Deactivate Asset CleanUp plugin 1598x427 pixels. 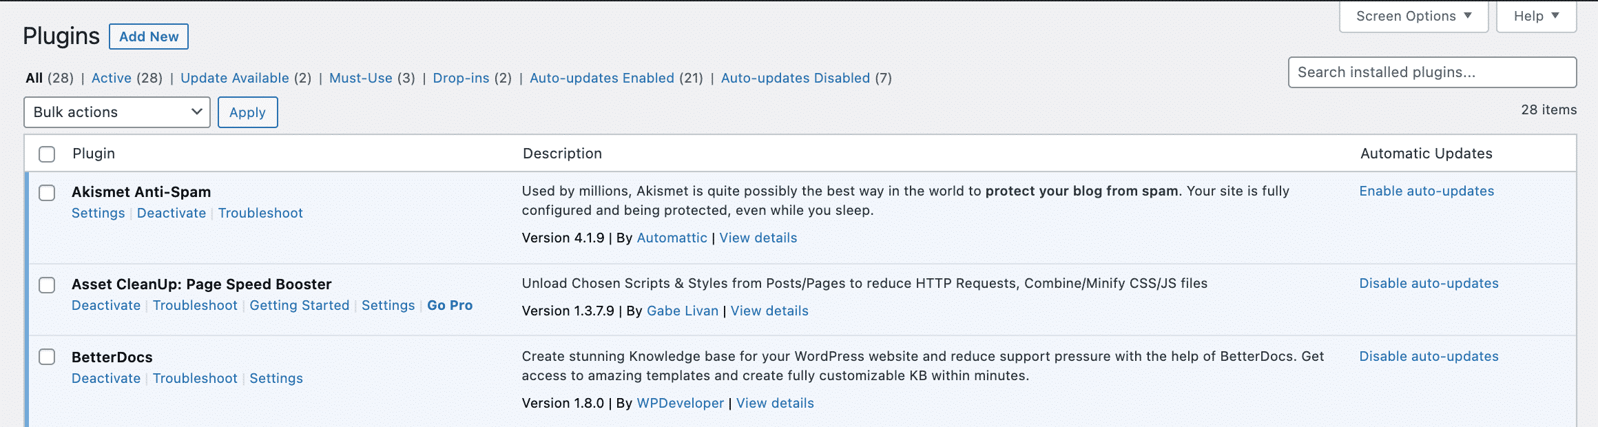pos(106,305)
